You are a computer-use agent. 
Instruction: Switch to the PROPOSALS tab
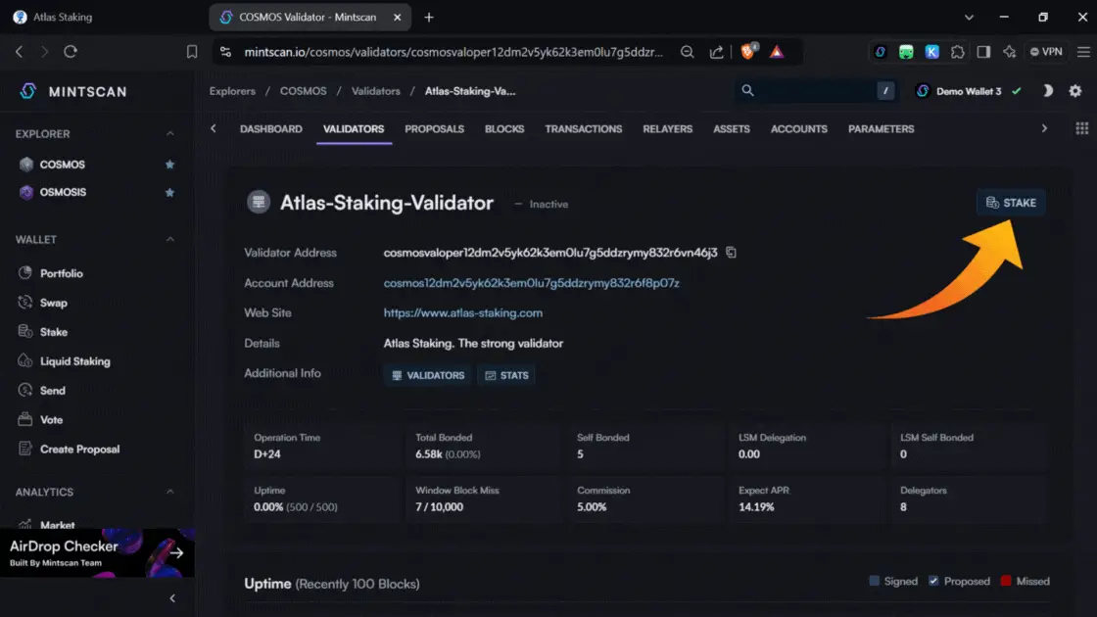pos(434,128)
